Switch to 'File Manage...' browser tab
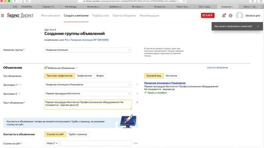This screenshot has height=148, width=264. point(71,7)
